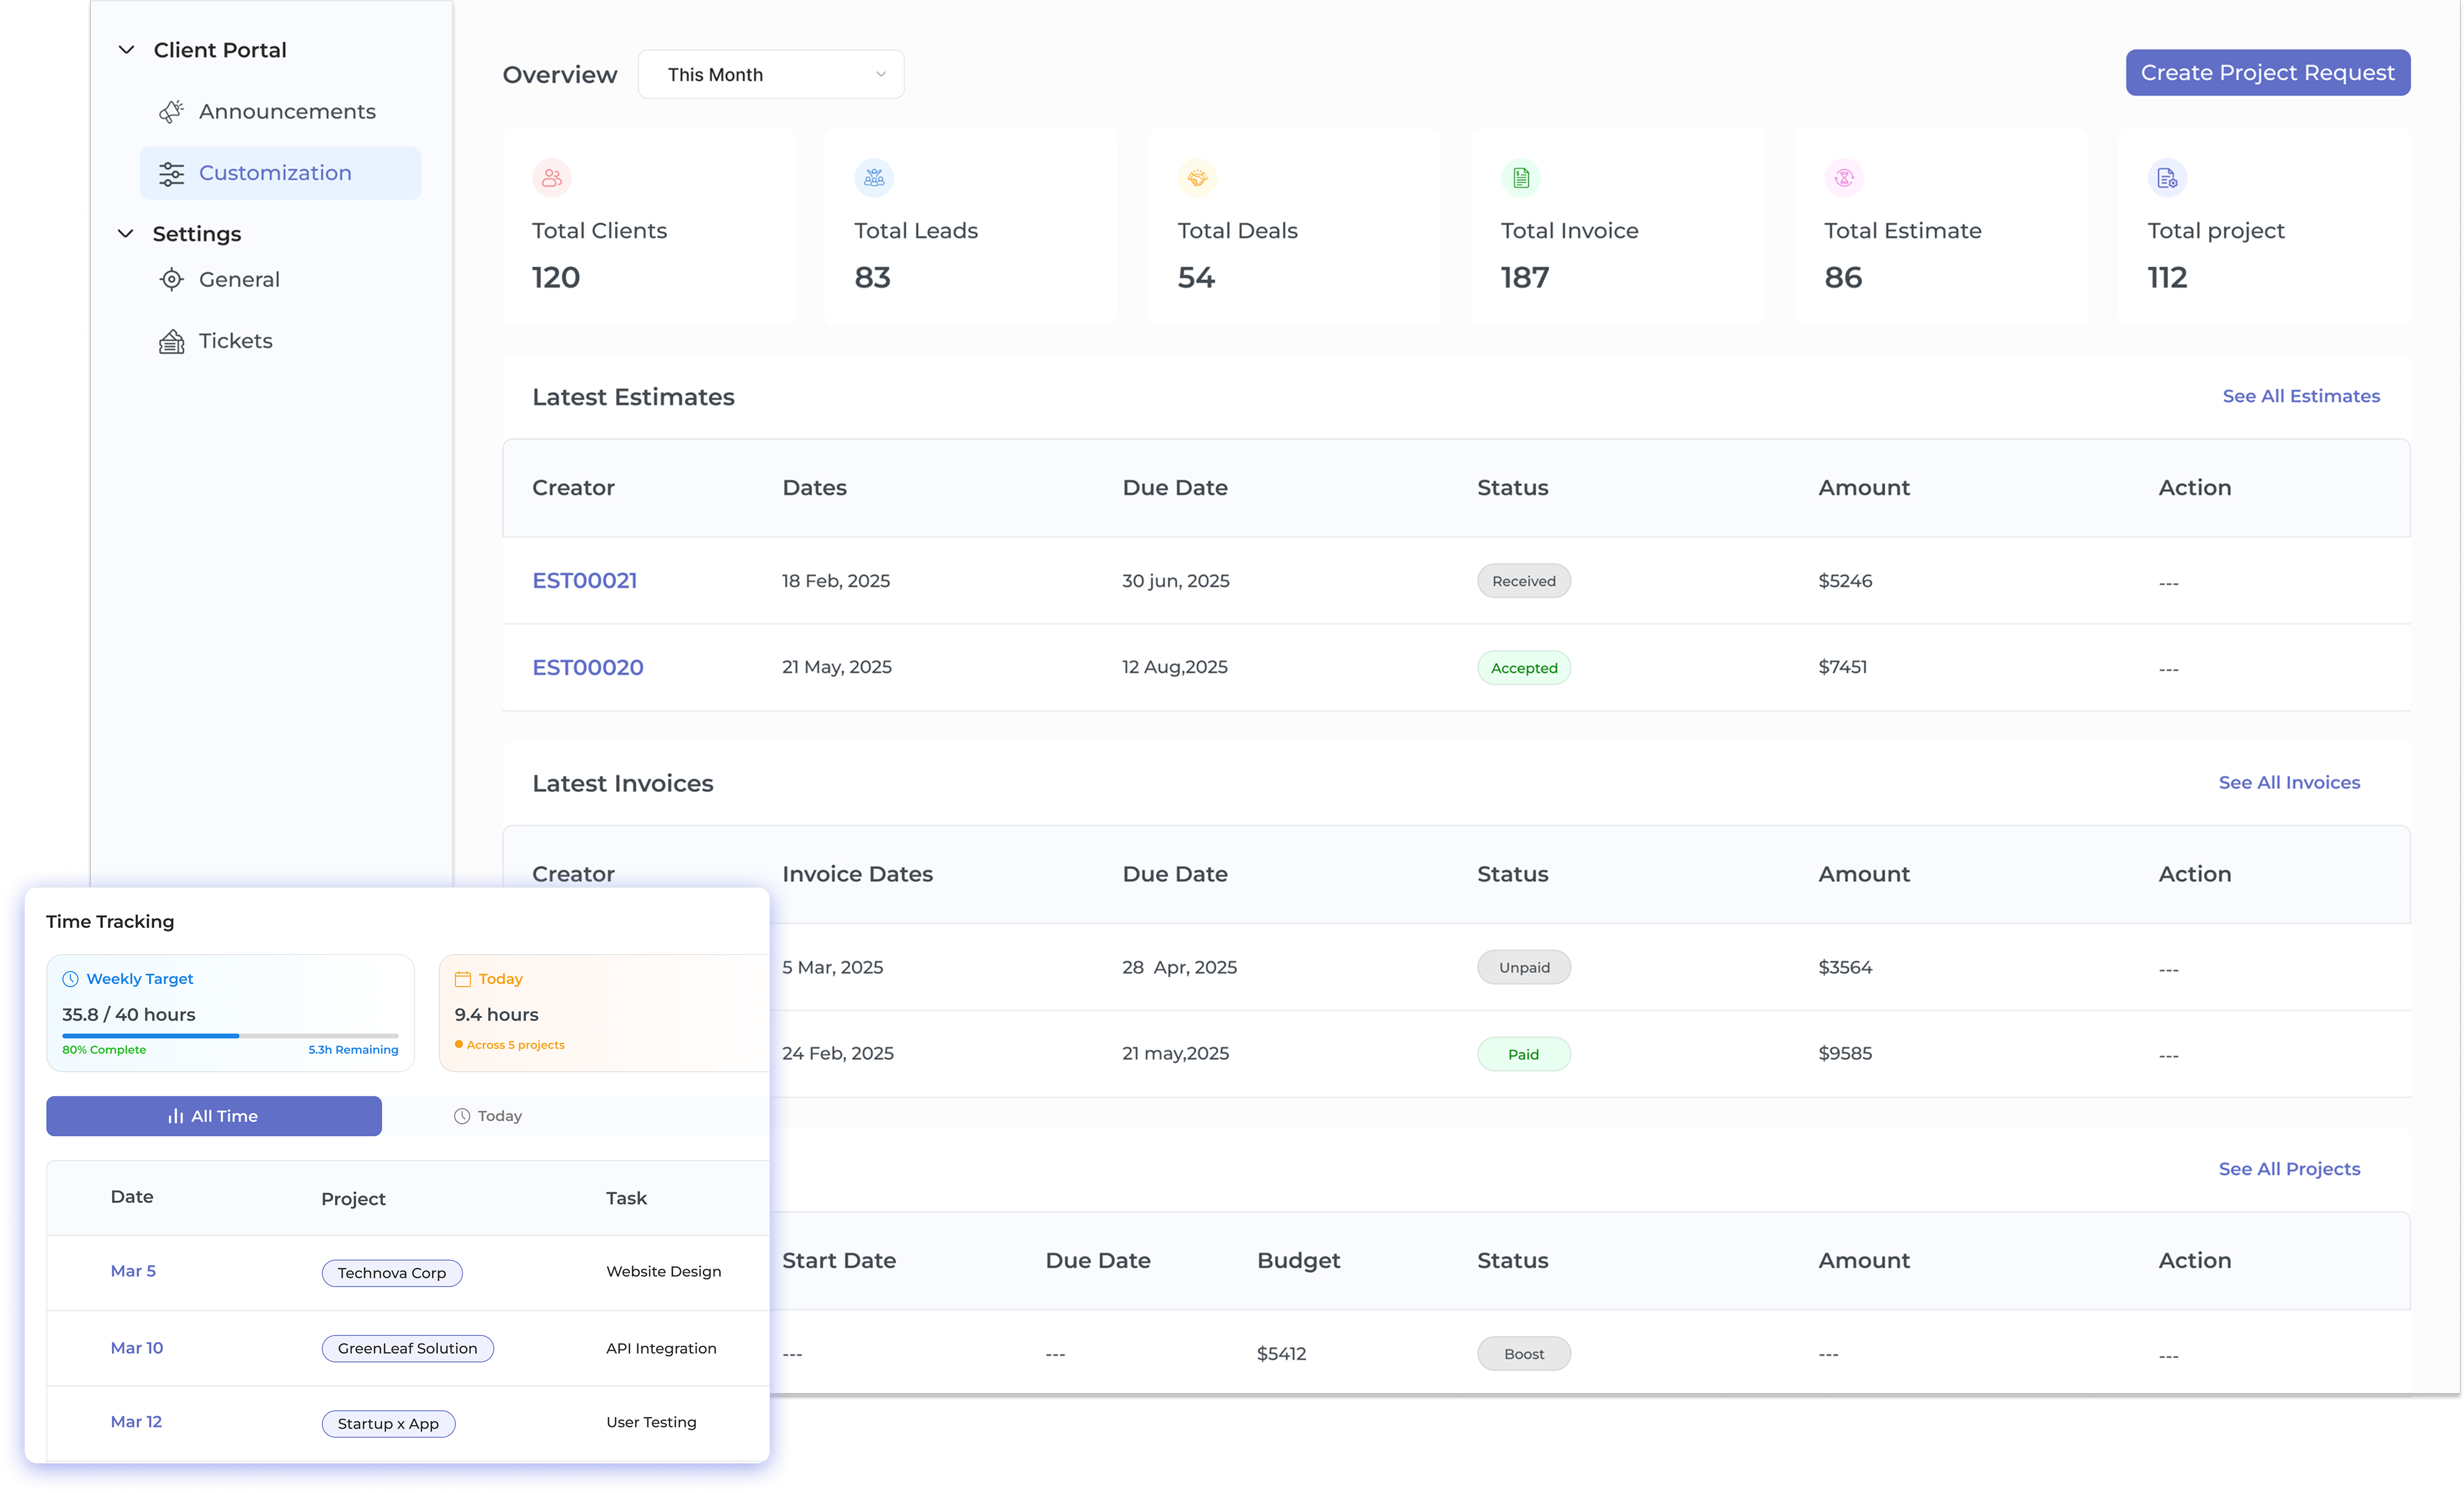Click the calendar icon next to Today
The height and width of the screenshot is (1493, 2464).
(x=463, y=978)
